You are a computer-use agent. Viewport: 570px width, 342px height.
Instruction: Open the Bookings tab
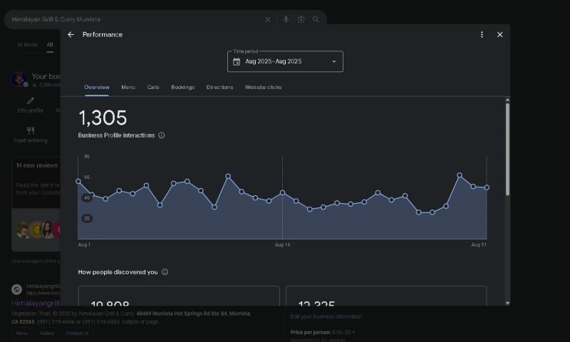pos(182,87)
